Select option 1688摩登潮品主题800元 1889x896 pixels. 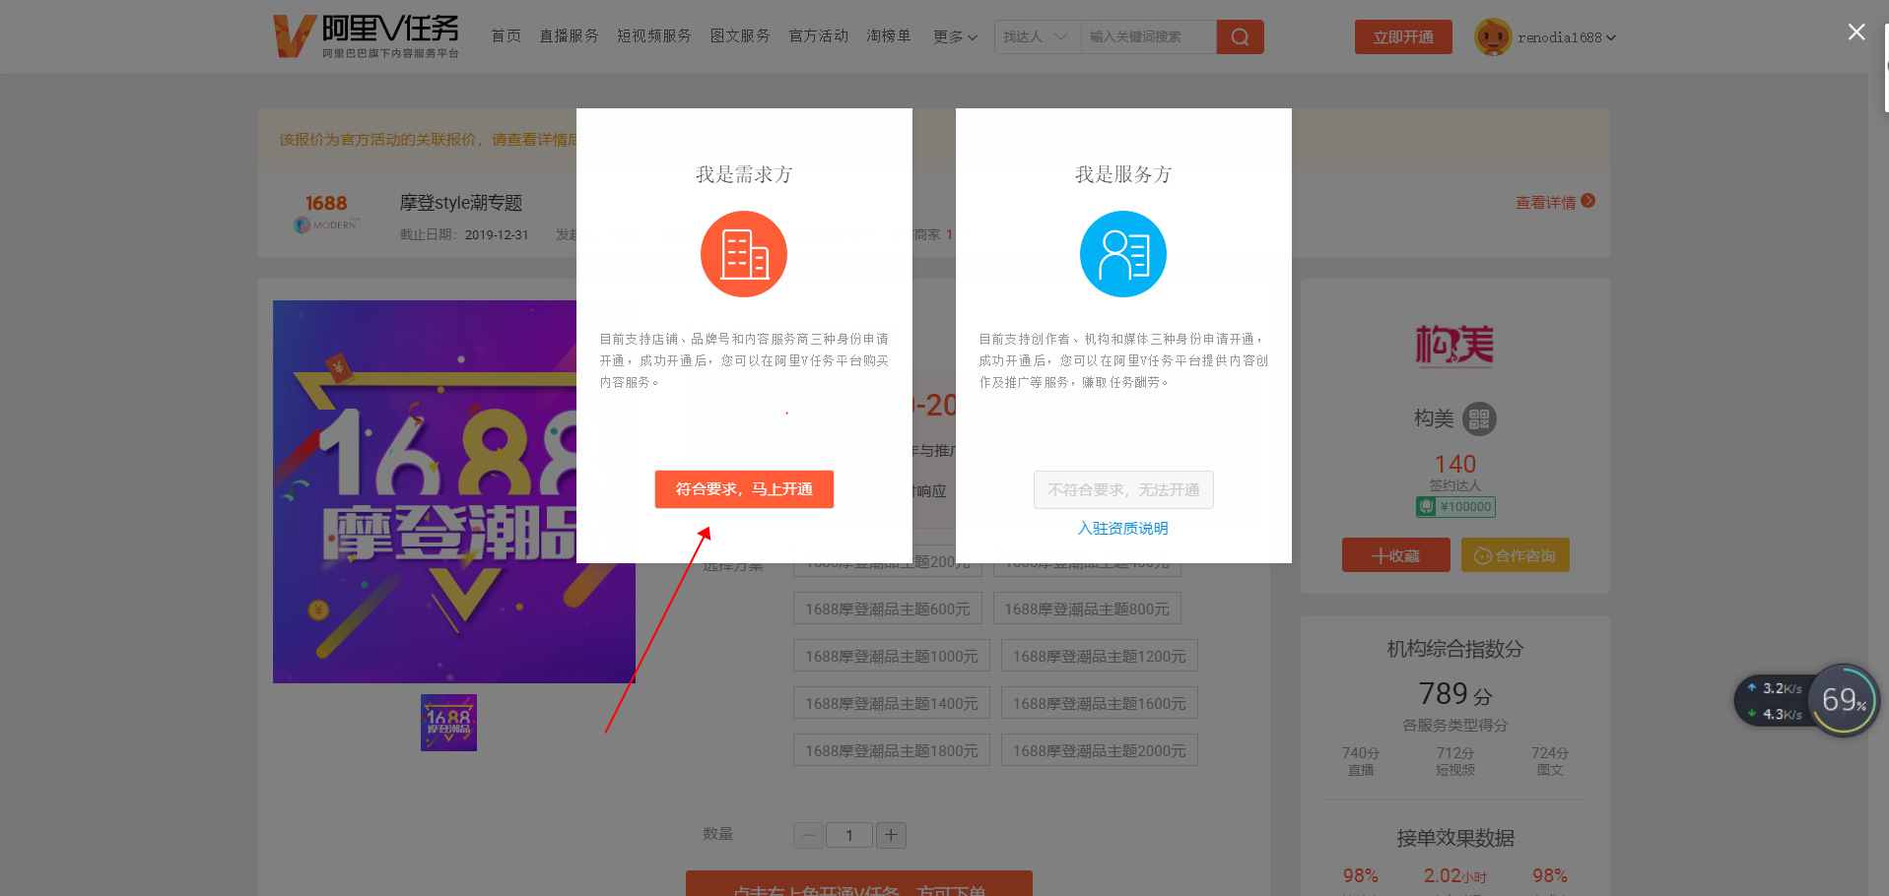(x=1087, y=608)
